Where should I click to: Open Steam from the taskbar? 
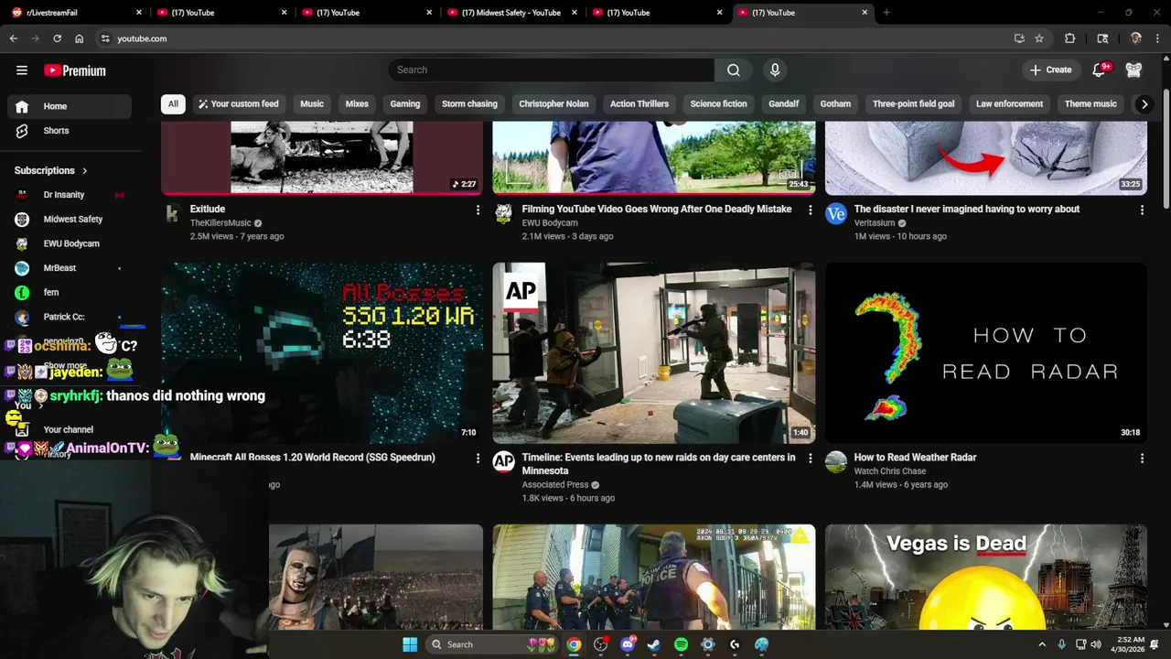pos(653,644)
